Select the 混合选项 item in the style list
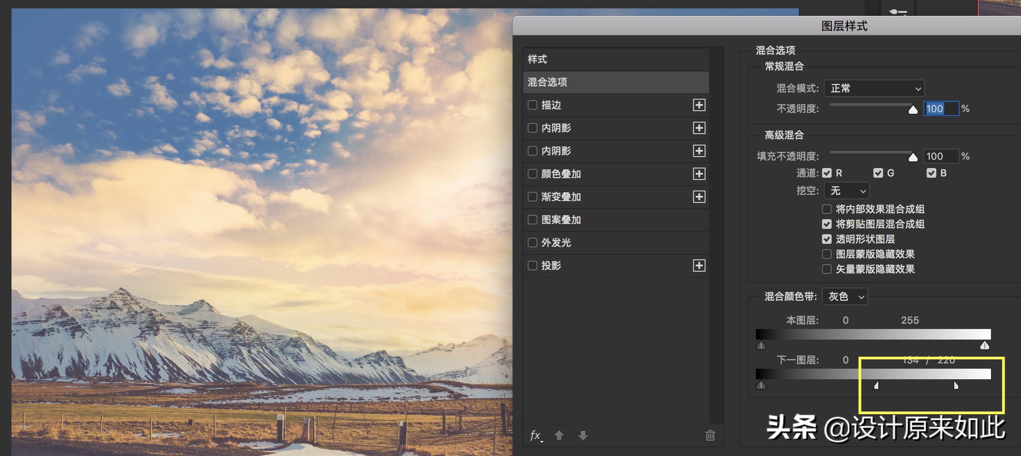 coord(616,82)
